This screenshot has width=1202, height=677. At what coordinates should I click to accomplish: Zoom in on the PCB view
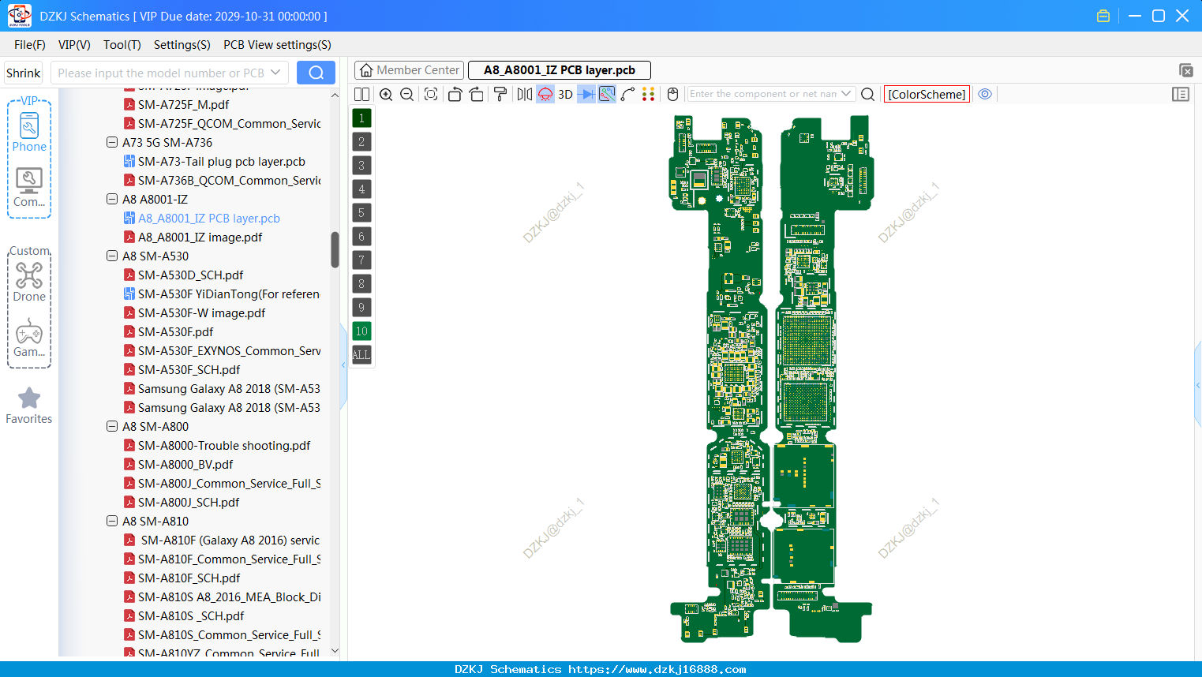[x=386, y=94]
